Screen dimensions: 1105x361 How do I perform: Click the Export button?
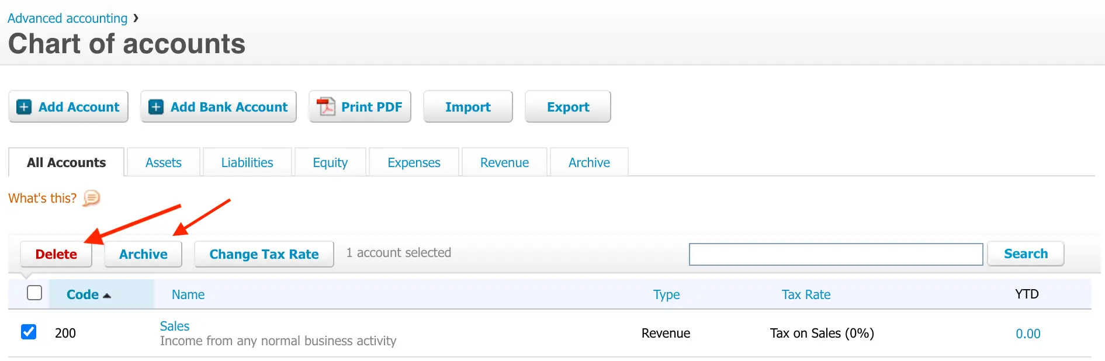point(568,107)
